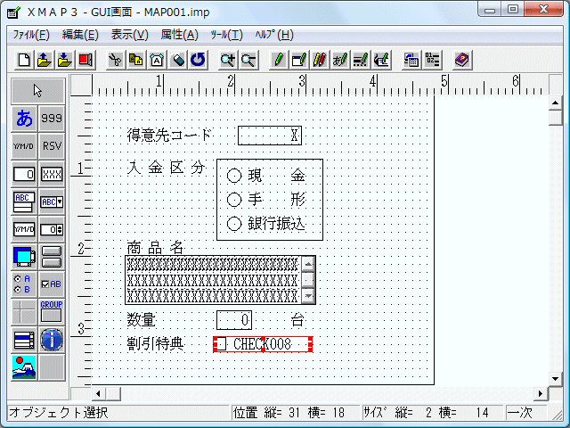The width and height of the screenshot is (570, 428).
Task: Click the Copy icon next to scissors
Action: (136, 60)
